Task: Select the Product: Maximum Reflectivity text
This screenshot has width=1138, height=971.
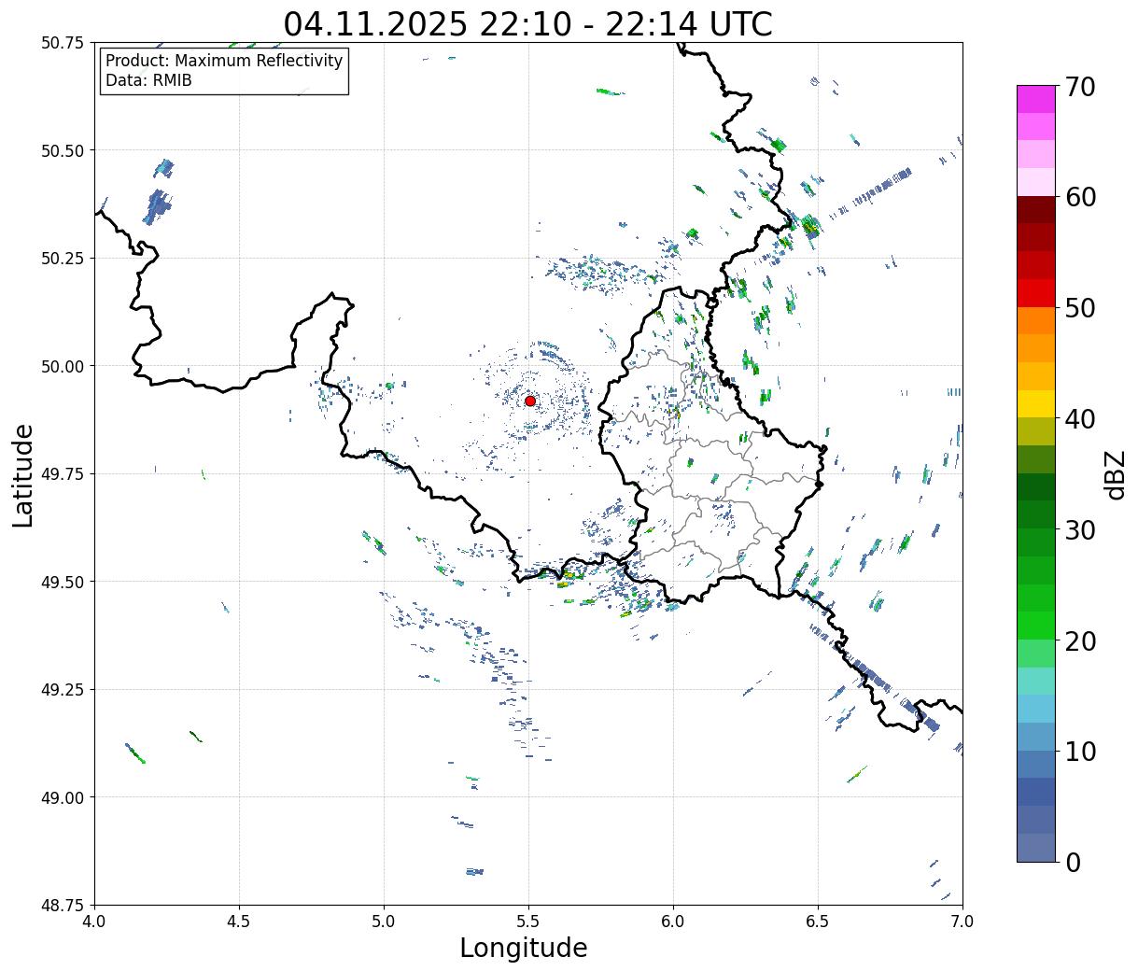Action: (224, 61)
